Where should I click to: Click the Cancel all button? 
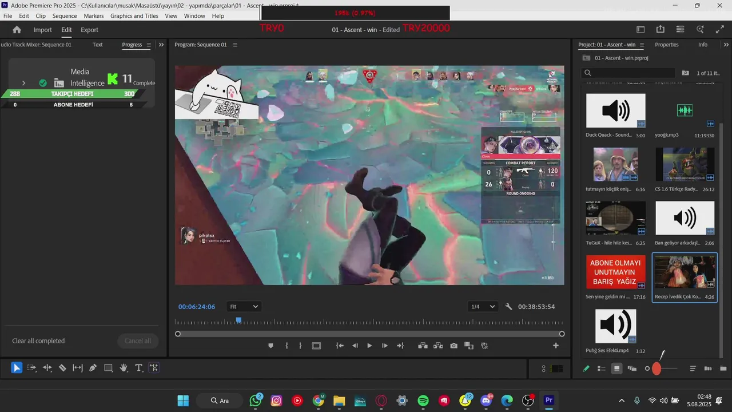138,341
